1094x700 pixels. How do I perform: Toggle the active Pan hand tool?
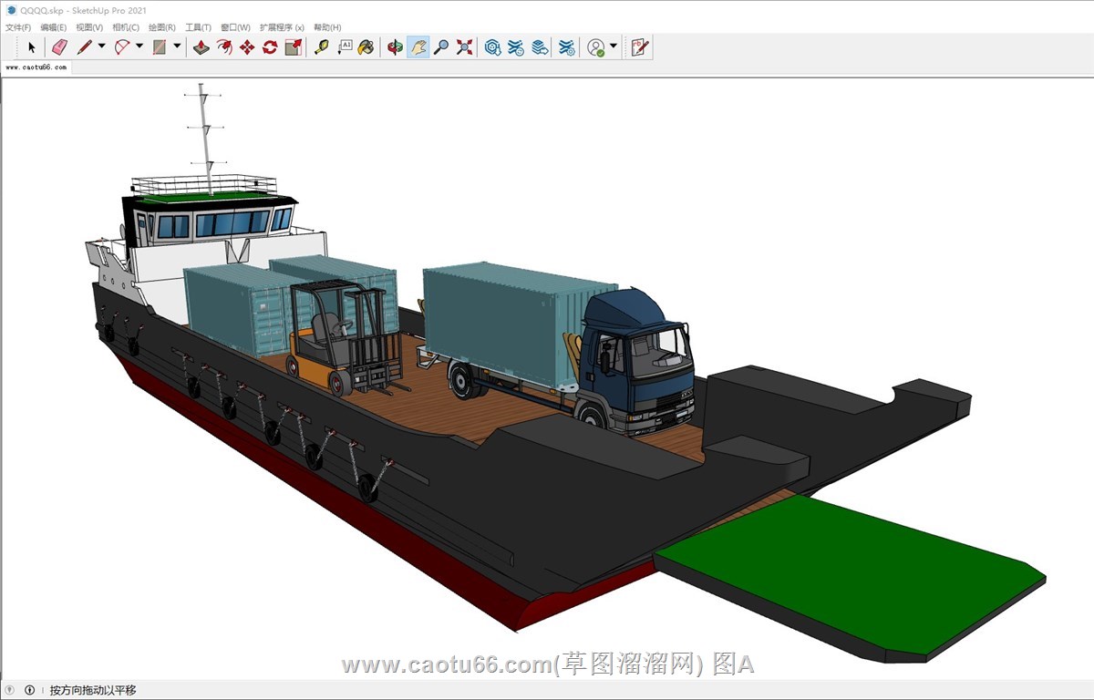[418, 47]
